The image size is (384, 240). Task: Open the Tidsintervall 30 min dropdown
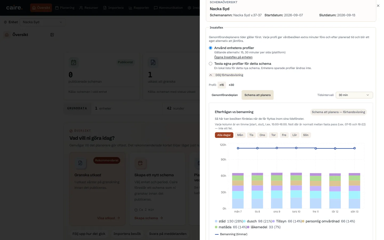point(354,95)
